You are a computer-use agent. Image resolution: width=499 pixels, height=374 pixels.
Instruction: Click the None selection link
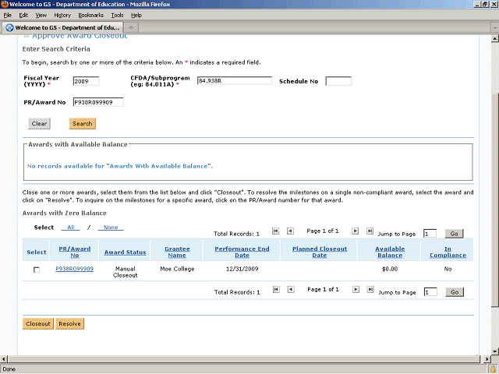(111, 228)
